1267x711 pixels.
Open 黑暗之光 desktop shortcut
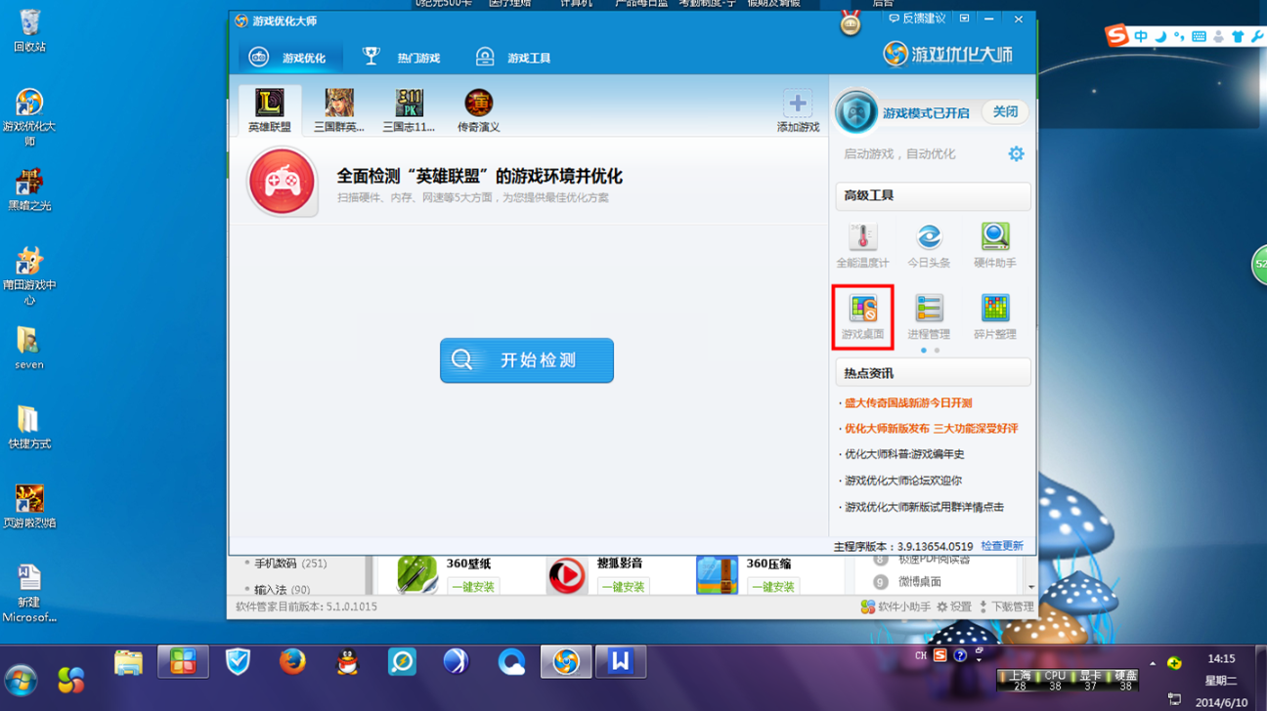29,188
